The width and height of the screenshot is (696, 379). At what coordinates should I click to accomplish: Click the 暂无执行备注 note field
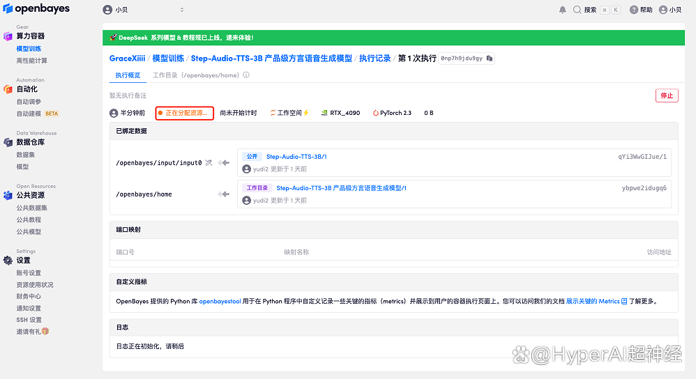point(128,95)
